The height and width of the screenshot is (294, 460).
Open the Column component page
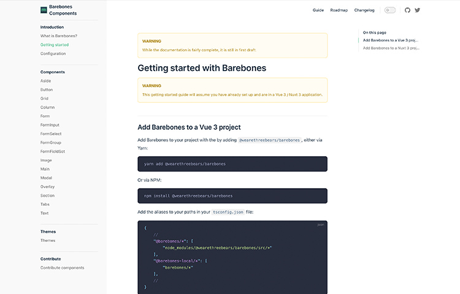click(47, 107)
